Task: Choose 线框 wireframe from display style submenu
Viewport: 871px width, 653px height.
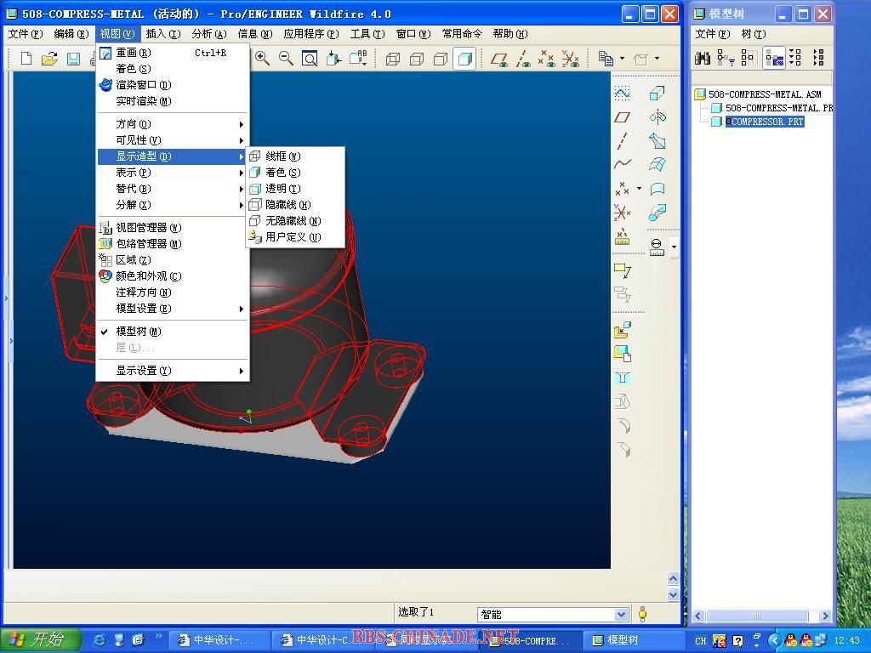Action: pos(295,156)
